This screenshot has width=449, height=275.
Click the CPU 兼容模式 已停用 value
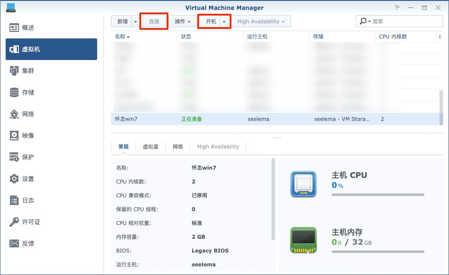(x=199, y=196)
